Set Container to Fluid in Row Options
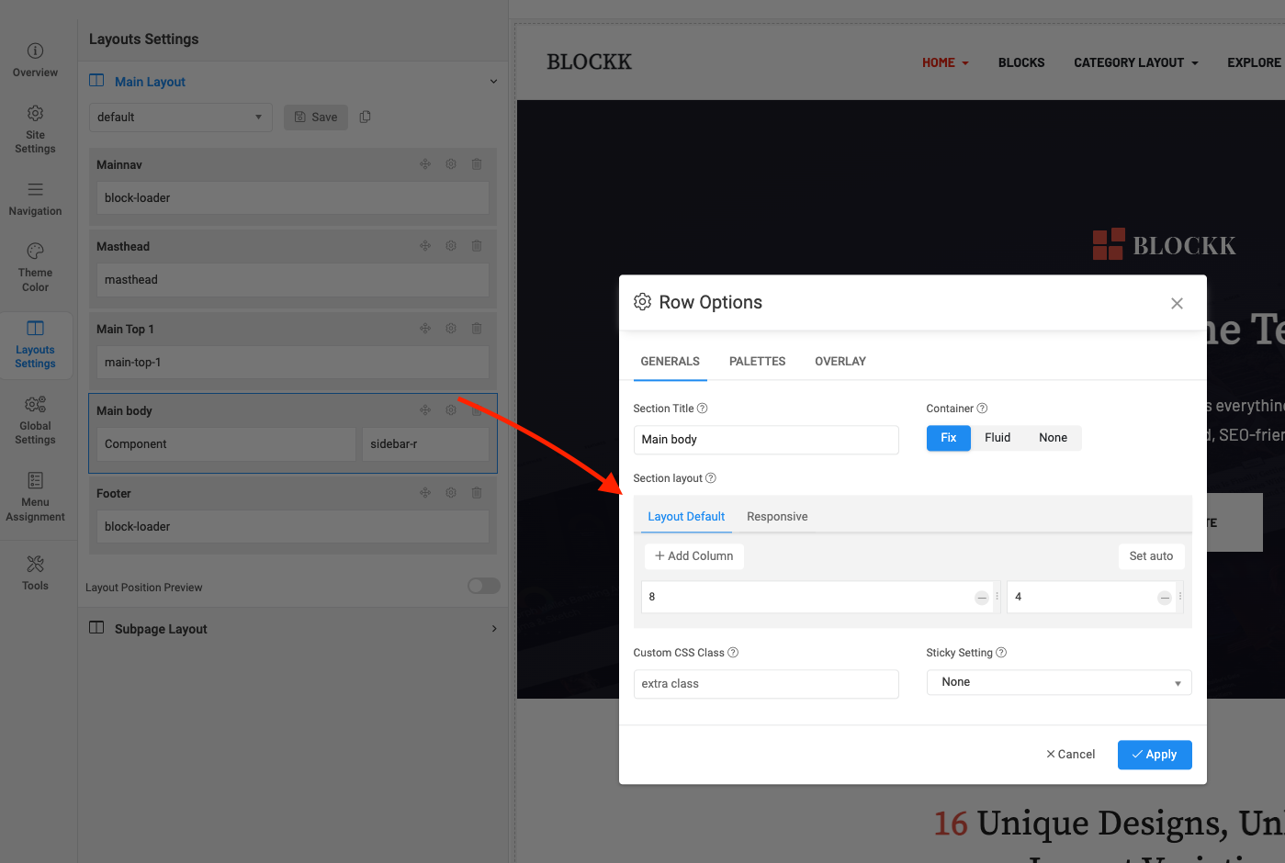This screenshot has height=863, width=1285. [x=998, y=438]
